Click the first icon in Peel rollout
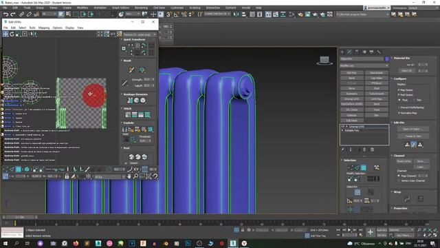The height and width of the screenshot is (248, 440). pos(131,156)
